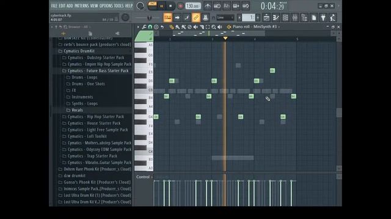Screen dimensions: 391x219
Task: Open the TOOLS menu
Action: click(119, 5)
